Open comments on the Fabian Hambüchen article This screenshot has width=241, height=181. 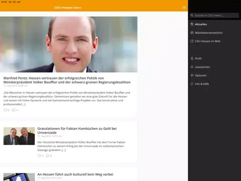(x=48, y=156)
